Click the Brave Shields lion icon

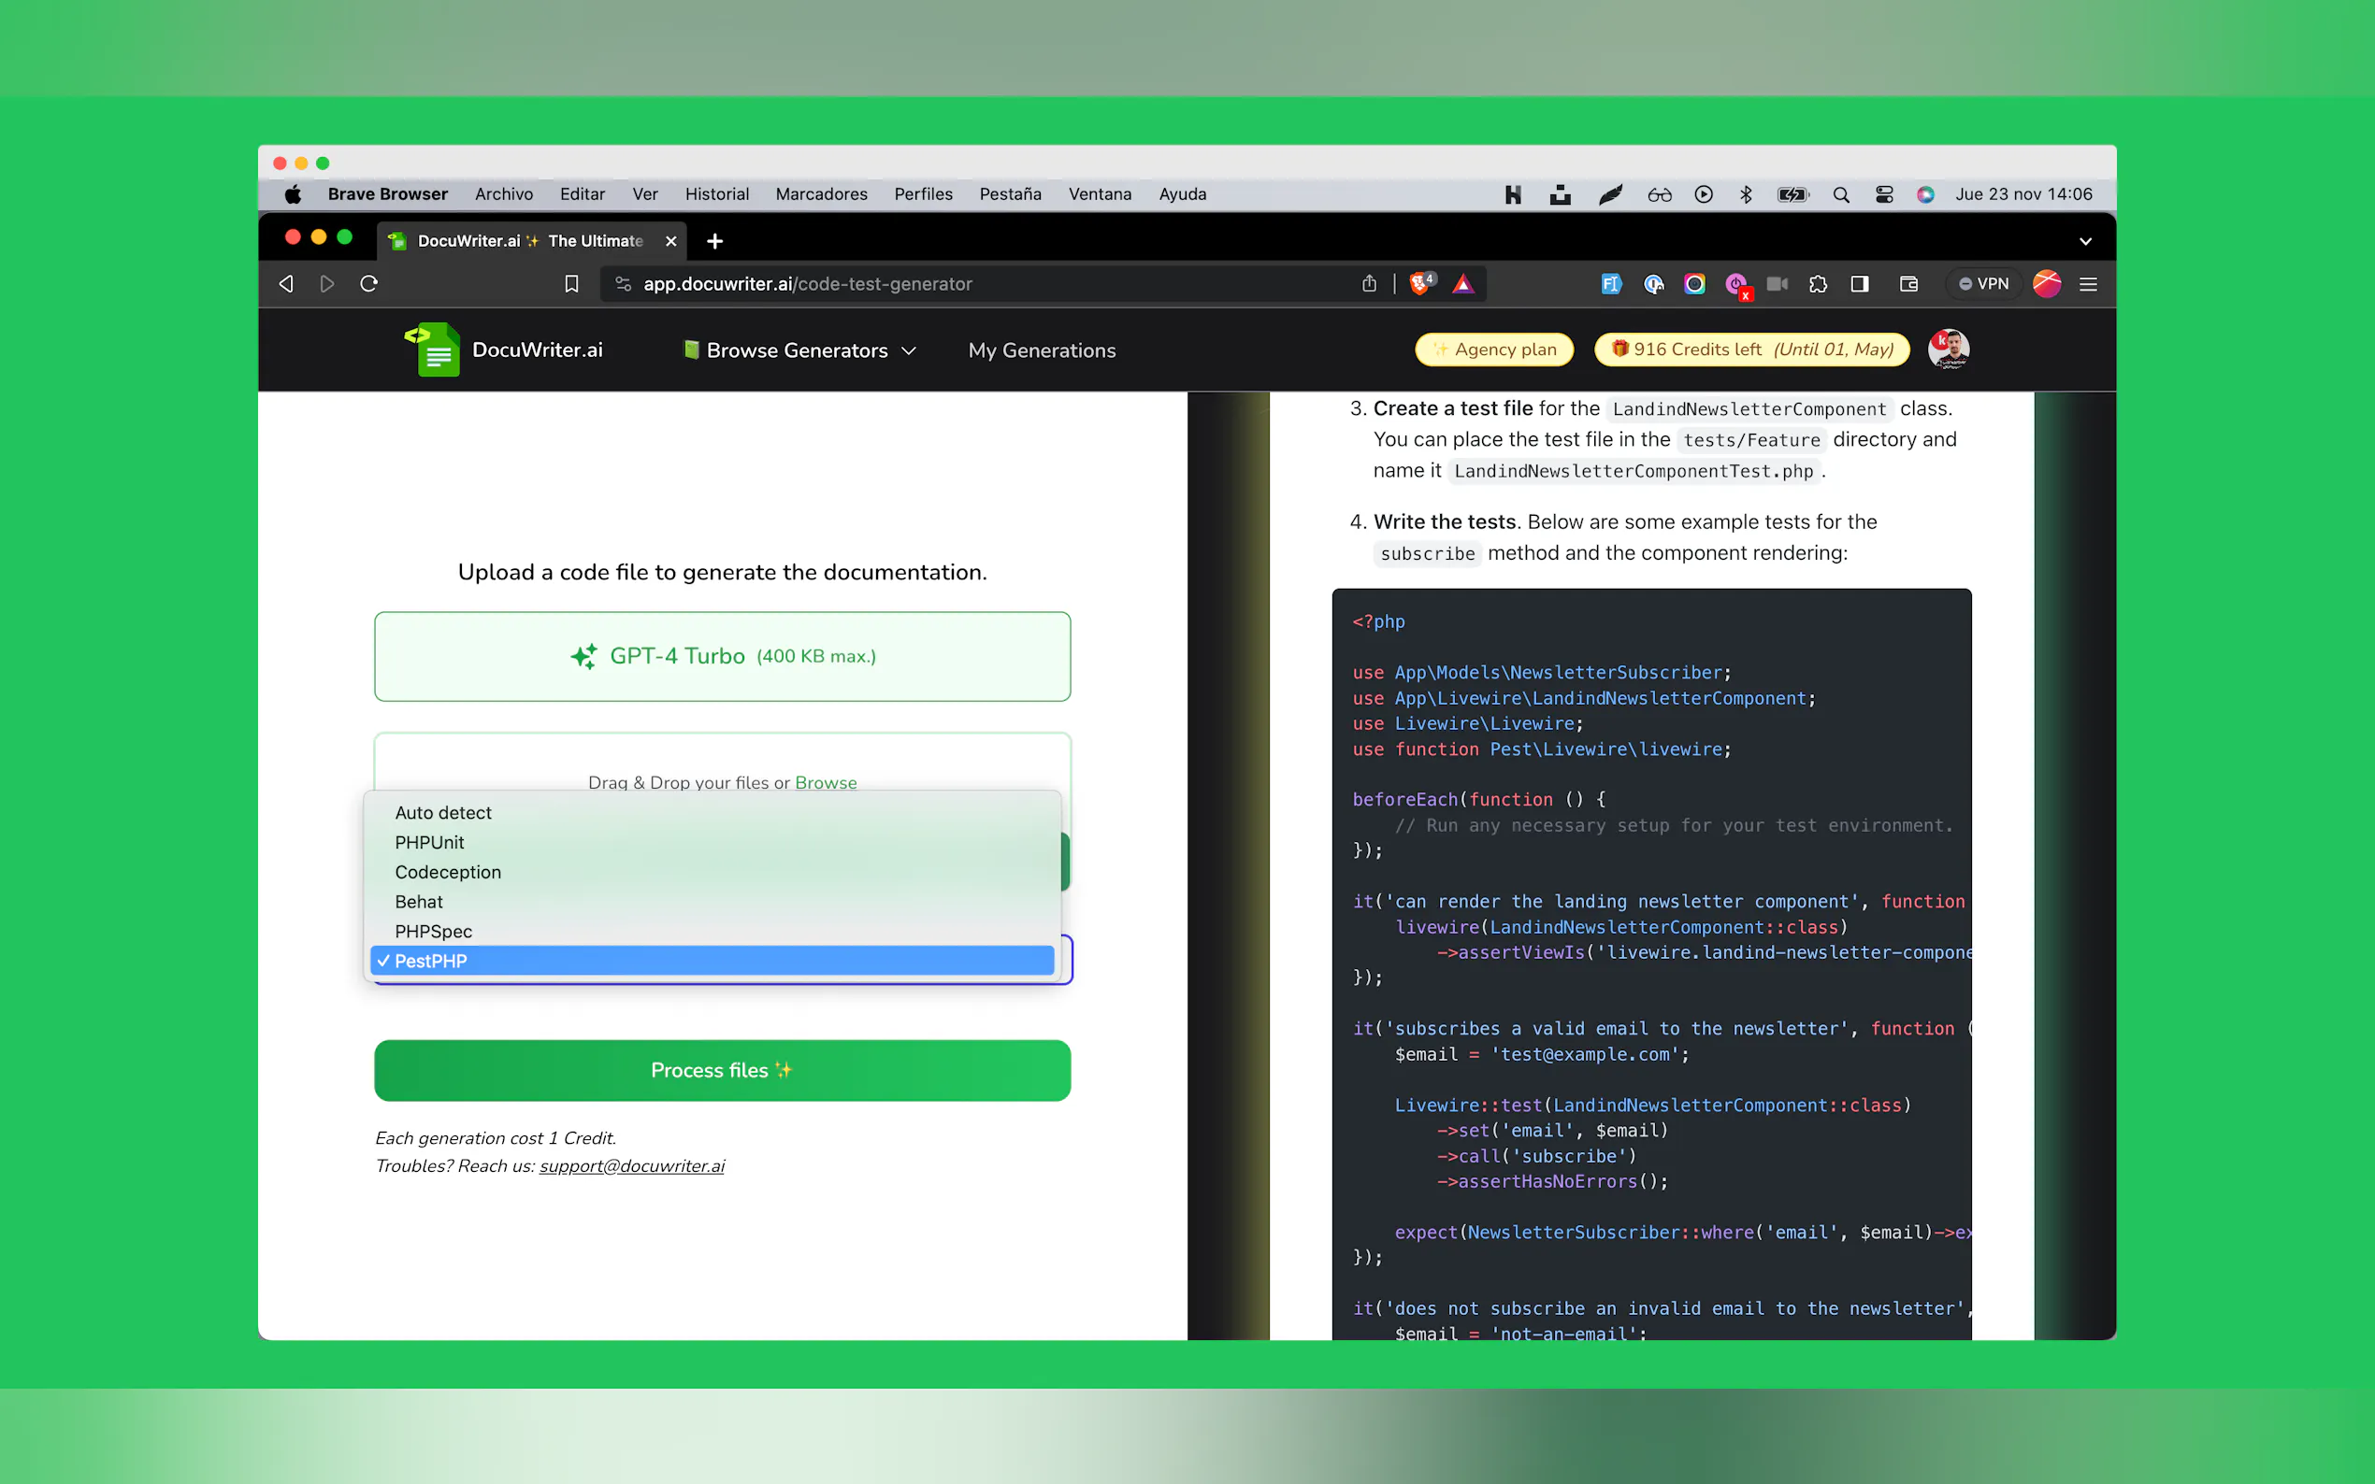coord(1419,284)
